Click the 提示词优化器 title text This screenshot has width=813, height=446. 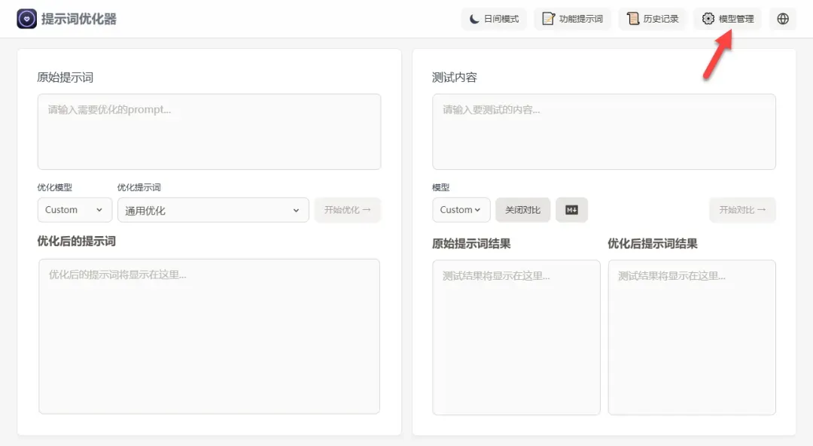(79, 19)
